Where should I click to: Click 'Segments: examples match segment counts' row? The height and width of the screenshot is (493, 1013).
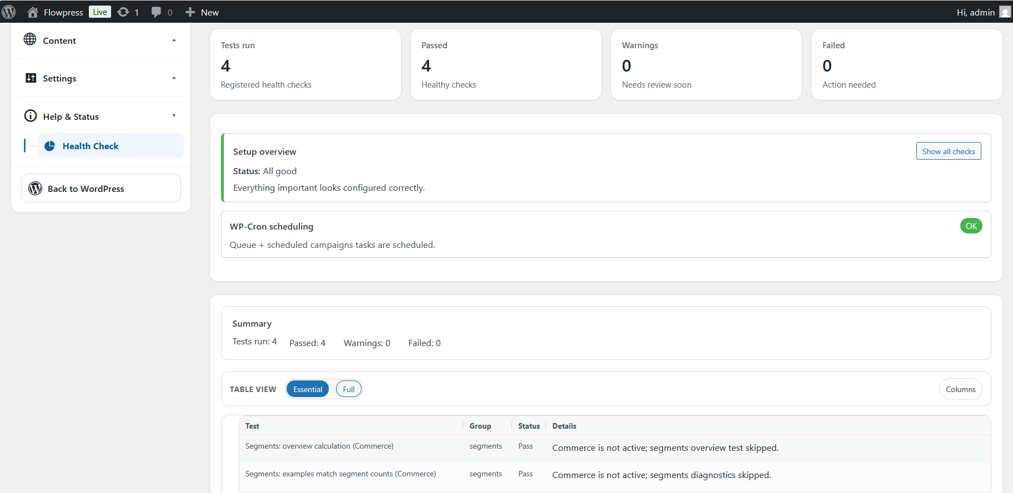(x=615, y=476)
